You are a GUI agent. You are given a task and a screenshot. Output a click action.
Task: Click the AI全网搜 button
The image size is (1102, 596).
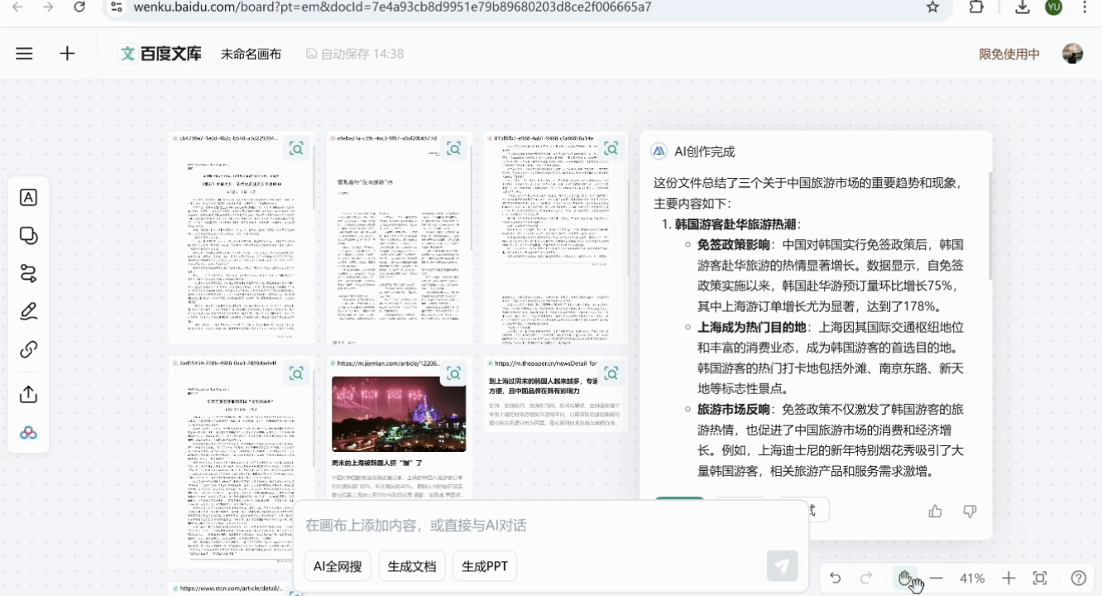(x=338, y=566)
